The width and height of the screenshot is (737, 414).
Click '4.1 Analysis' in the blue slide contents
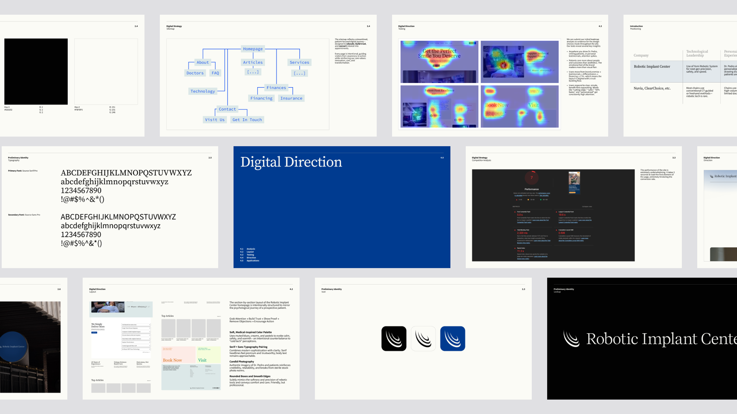tap(248, 249)
